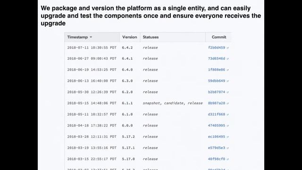Open commit link d321f668

coord(217,114)
